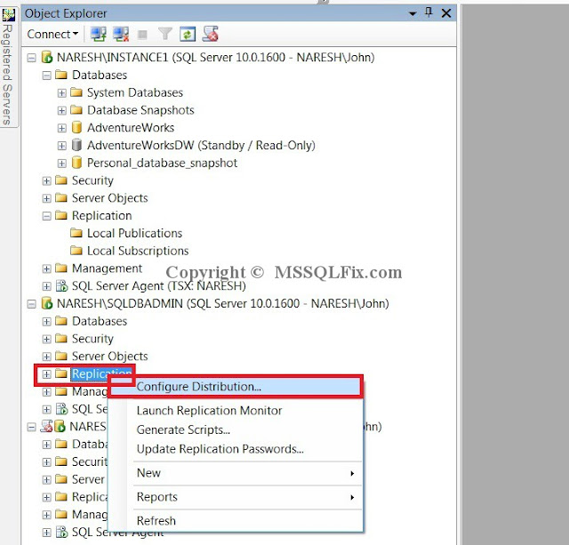The image size is (569, 545).
Task: Collapse the third server node with disconnected icon
Action: [32, 427]
